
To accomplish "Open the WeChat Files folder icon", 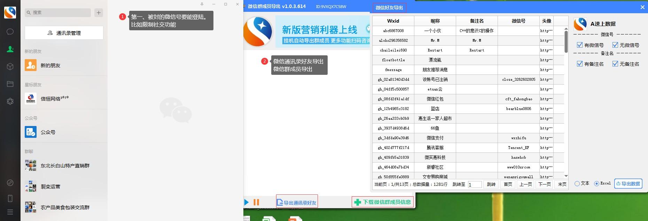I will 10,84.
